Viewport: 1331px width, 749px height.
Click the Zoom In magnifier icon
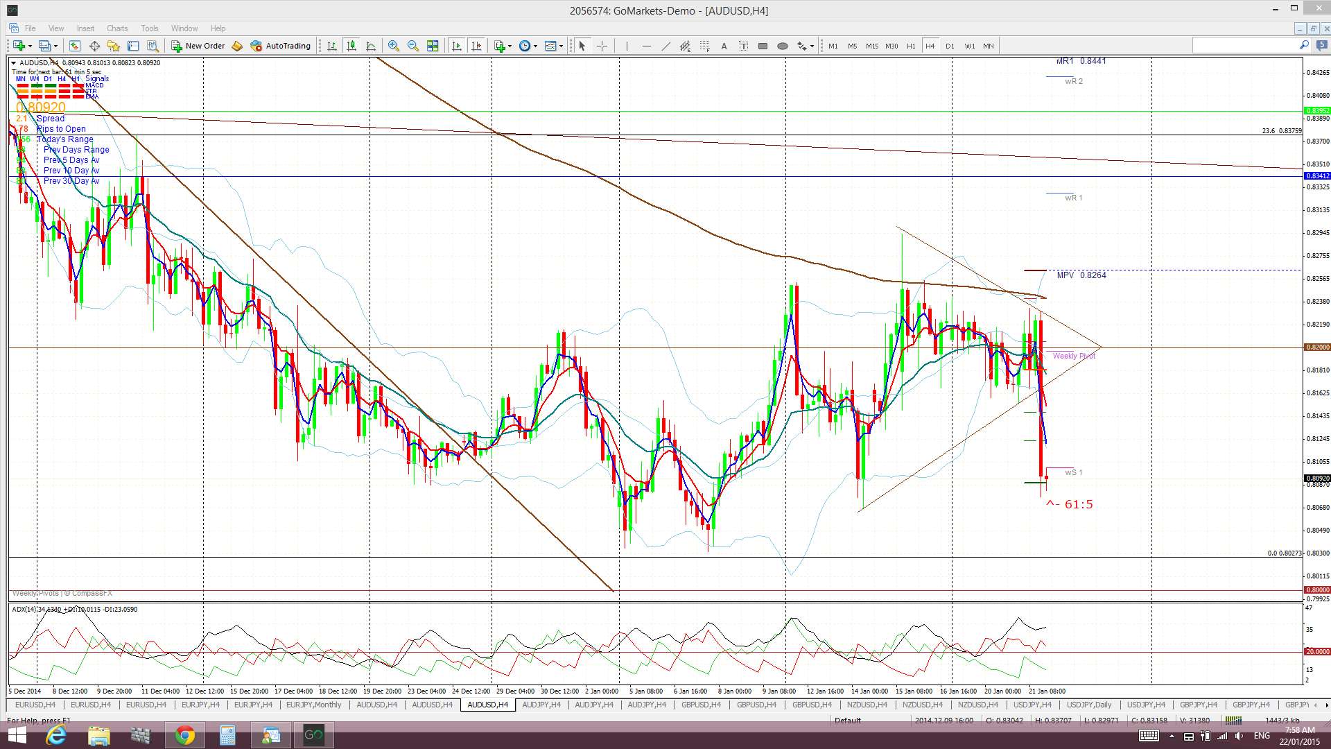tap(393, 46)
